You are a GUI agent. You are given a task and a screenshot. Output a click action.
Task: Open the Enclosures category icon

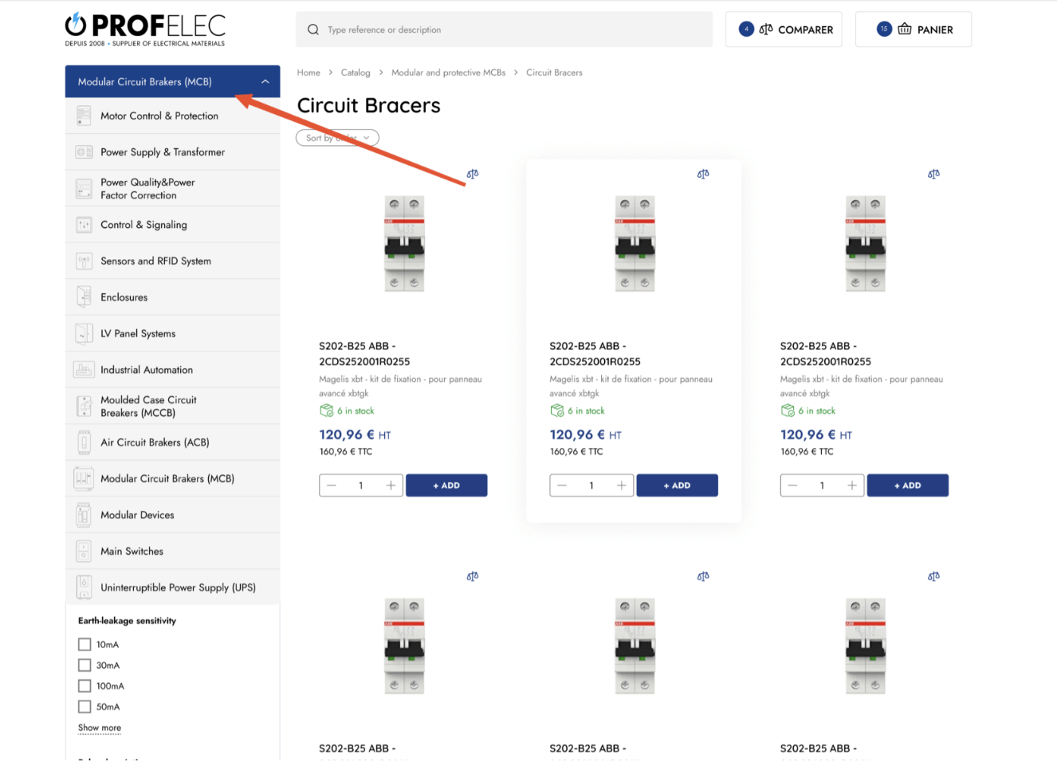pos(84,297)
